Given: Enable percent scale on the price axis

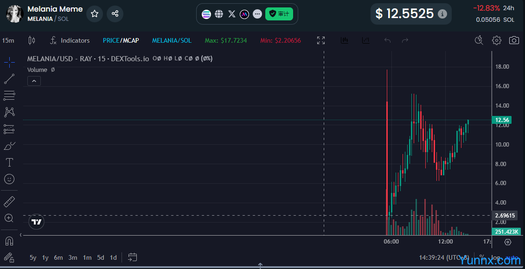Looking at the screenshot, I should tap(482, 257).
